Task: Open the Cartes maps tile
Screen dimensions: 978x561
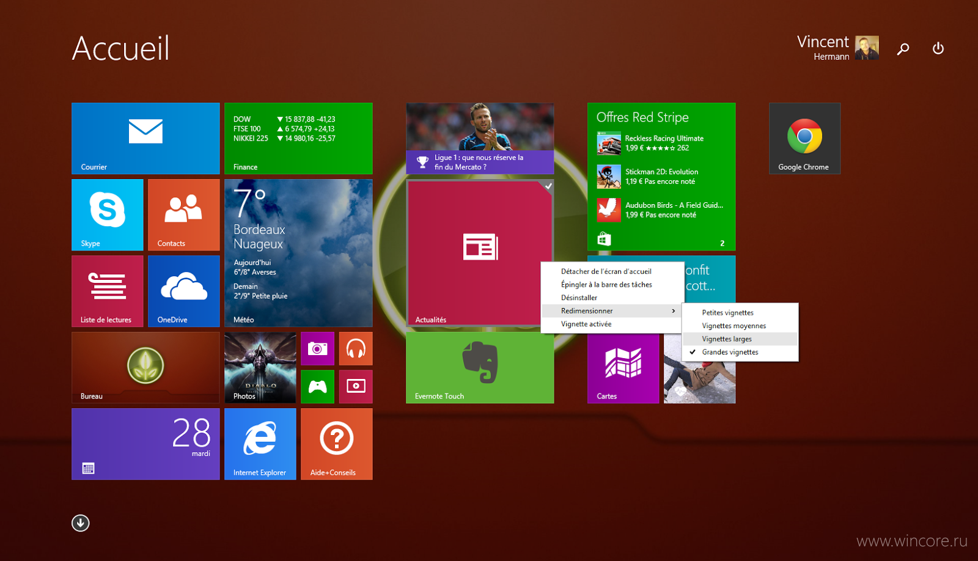Action: pos(623,369)
